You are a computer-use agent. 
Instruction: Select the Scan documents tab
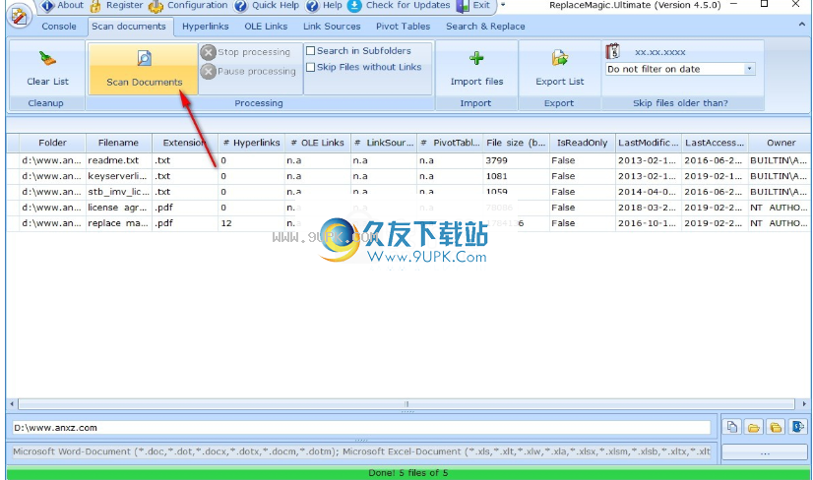coord(129,26)
